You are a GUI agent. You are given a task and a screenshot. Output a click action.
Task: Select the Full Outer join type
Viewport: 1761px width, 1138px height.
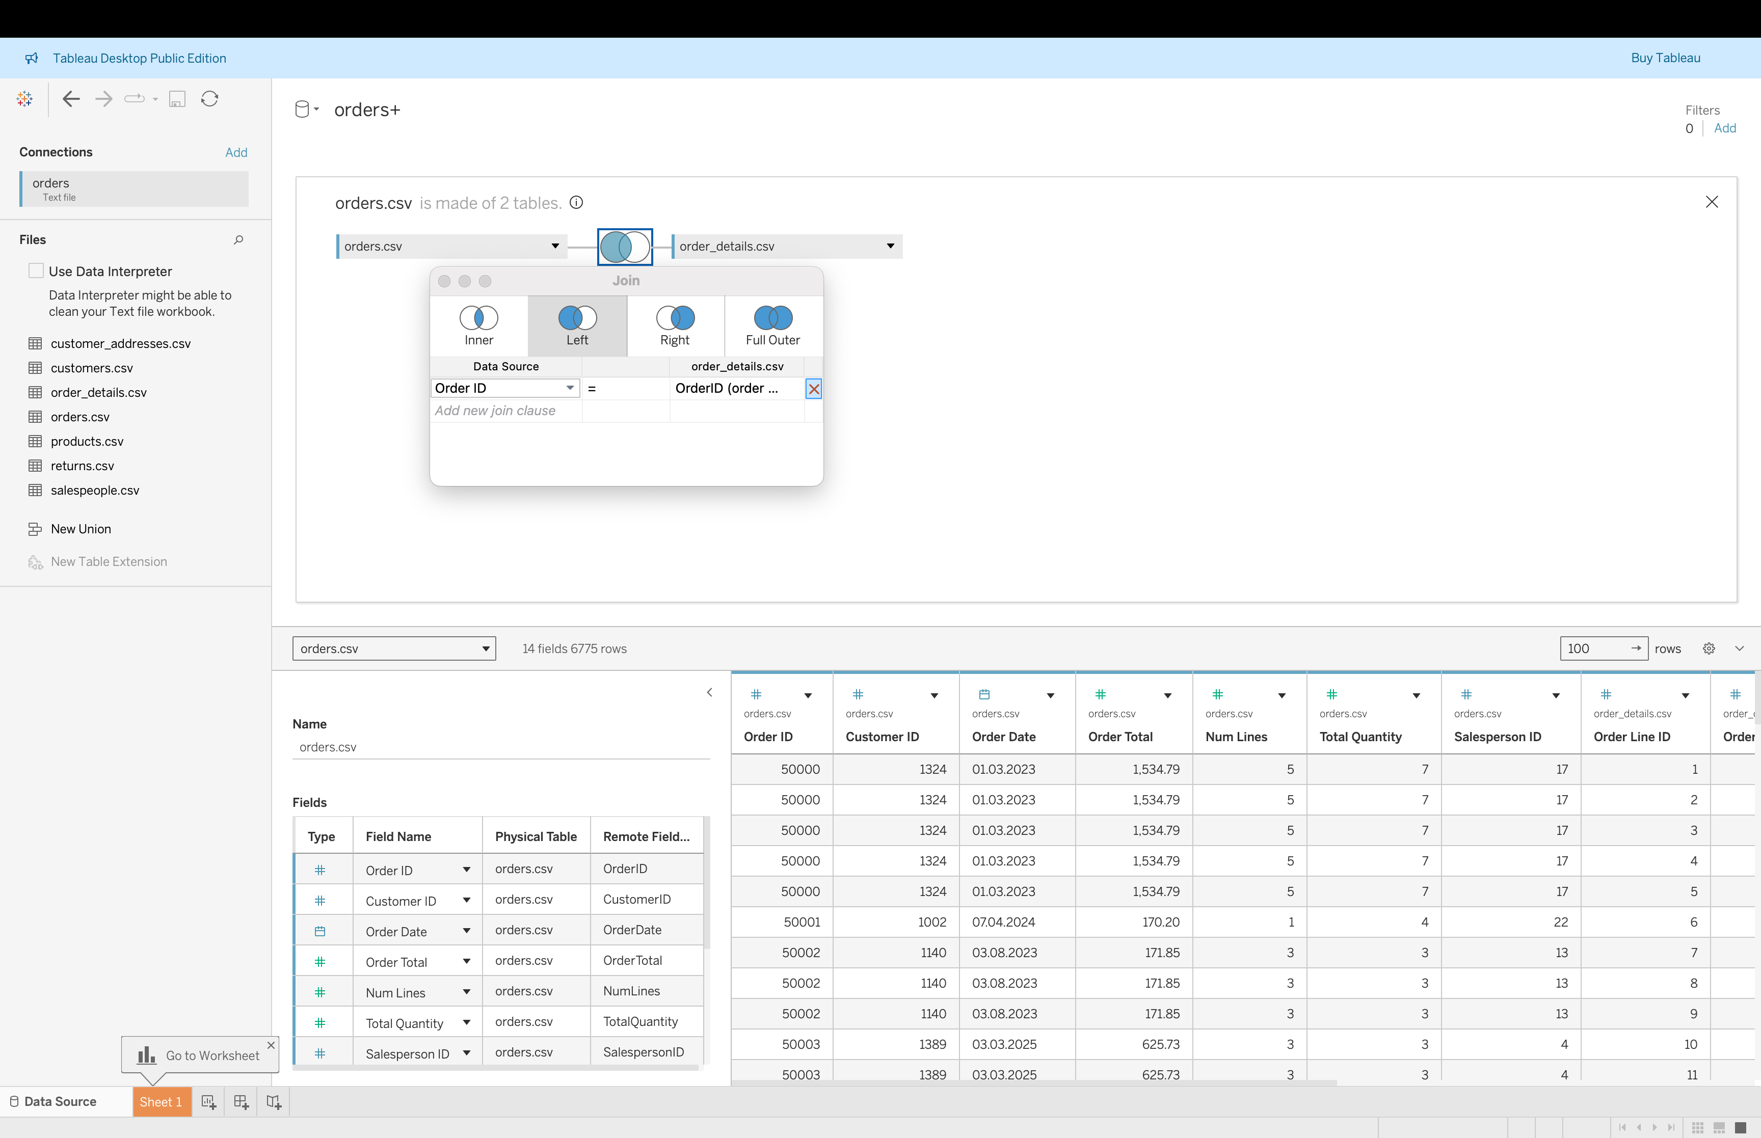pyautogui.click(x=772, y=326)
